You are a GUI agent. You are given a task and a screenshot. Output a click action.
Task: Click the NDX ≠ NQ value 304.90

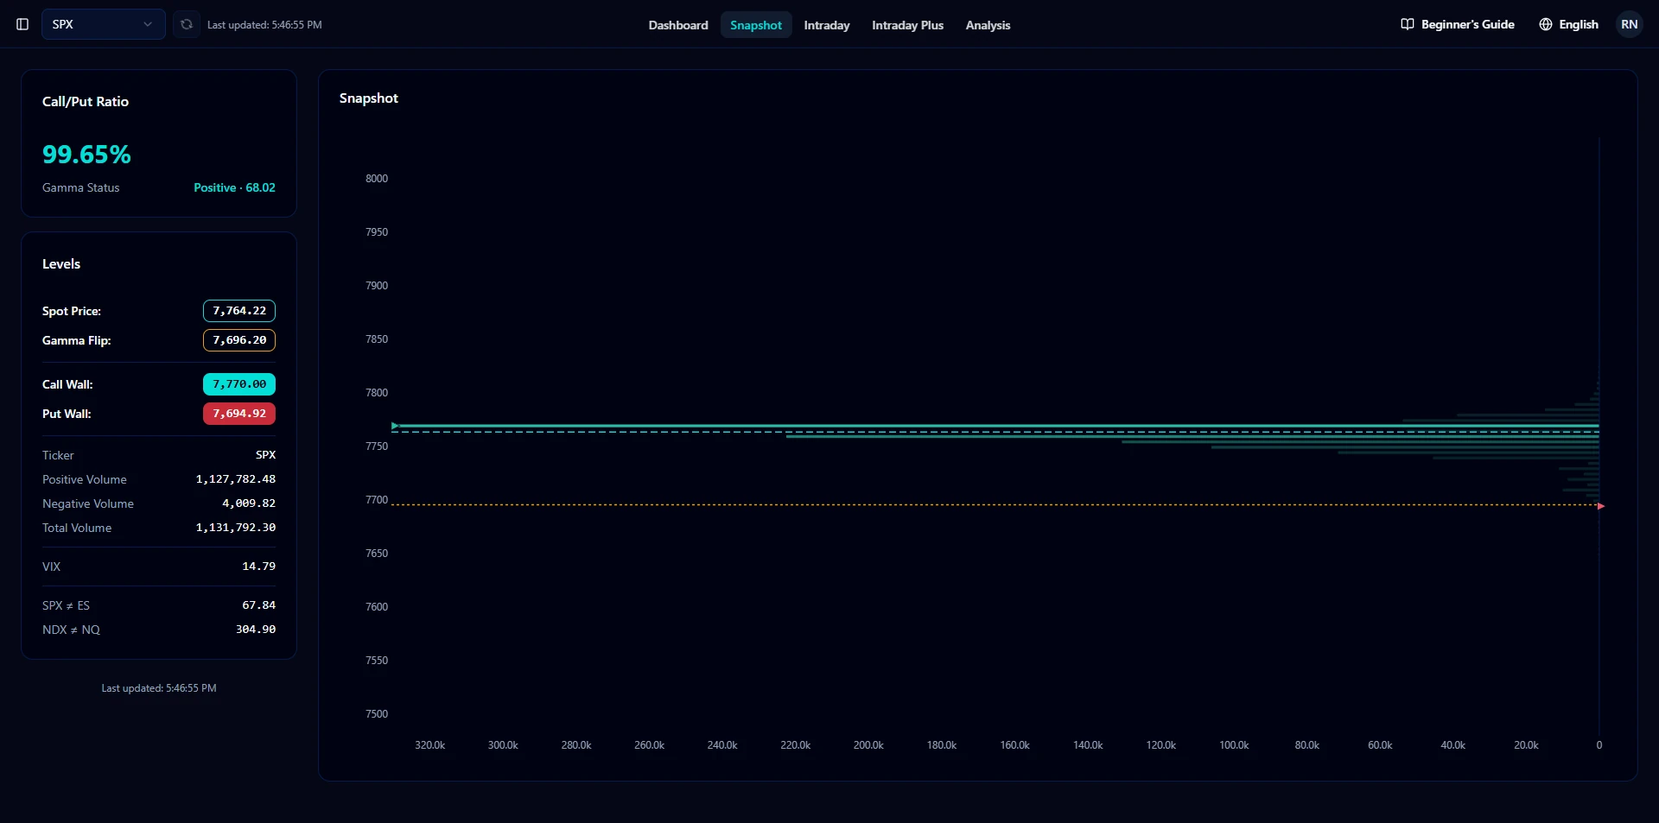tap(256, 630)
